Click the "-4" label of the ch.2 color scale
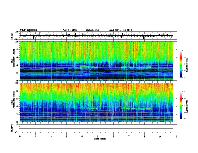Screen dimensions: 198x153 184,98
